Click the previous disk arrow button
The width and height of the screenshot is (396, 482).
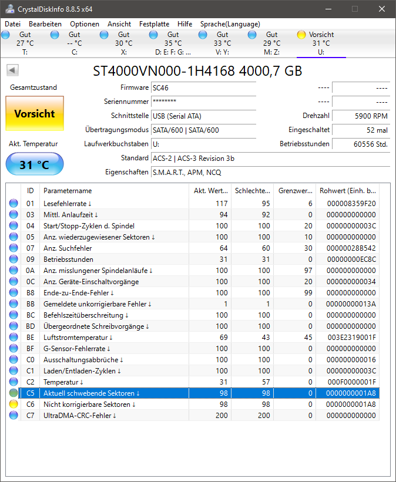tap(12, 70)
